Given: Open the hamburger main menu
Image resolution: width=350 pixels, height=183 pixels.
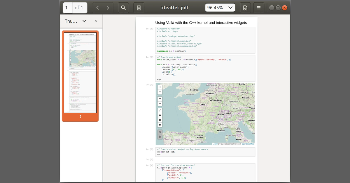Looking at the screenshot, I should pos(258,8).
